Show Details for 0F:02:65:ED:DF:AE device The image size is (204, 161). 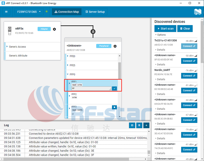pyautogui.click(x=160, y=64)
